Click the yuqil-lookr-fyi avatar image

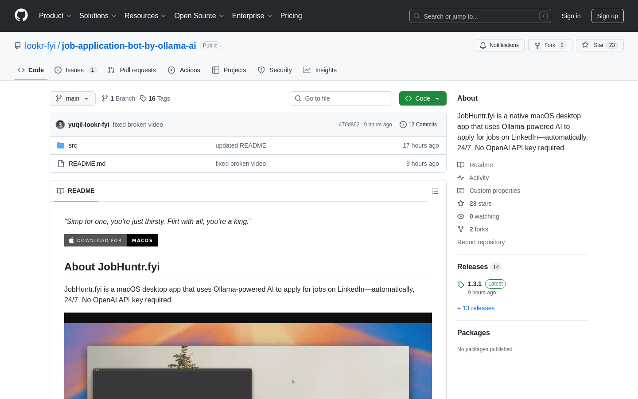point(60,125)
